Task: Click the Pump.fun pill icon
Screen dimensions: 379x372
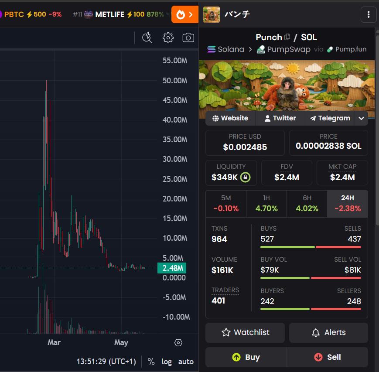Action: pyautogui.click(x=330, y=49)
